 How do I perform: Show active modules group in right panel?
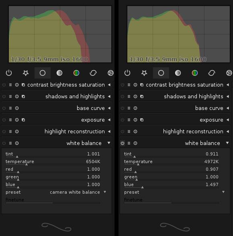point(127,73)
